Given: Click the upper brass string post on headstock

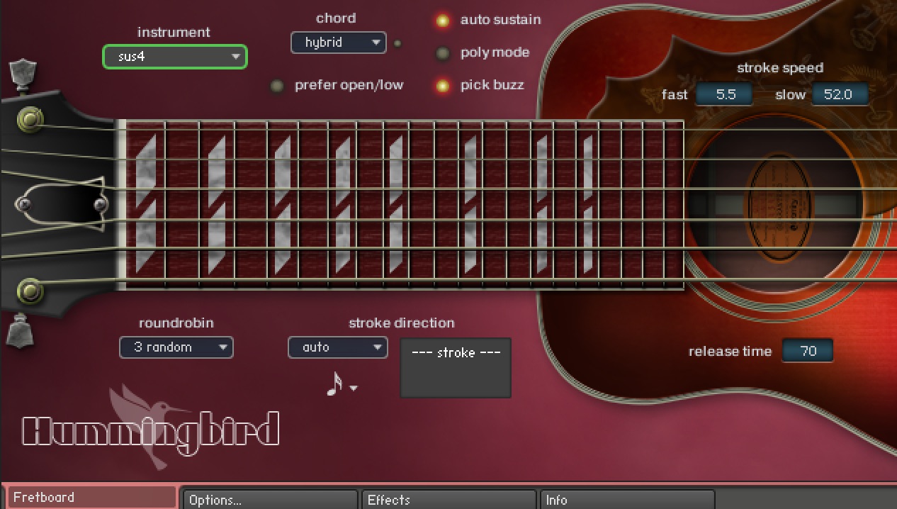Looking at the screenshot, I should click(x=30, y=120).
